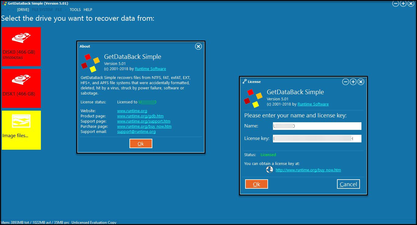Open the www.runtime.org/gdb.htm product link
Screen dimensions: 417x225
click(x=140, y=116)
